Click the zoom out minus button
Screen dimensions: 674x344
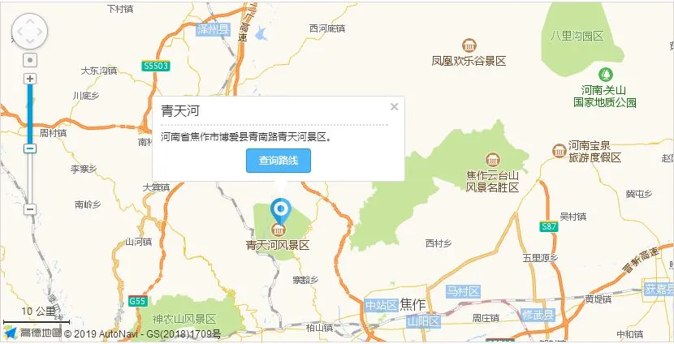click(30, 209)
